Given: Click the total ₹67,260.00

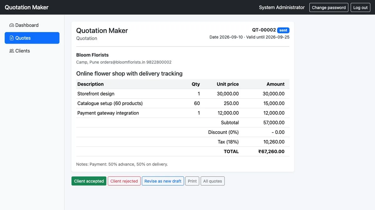Looking at the screenshot, I should pyautogui.click(x=271, y=152).
